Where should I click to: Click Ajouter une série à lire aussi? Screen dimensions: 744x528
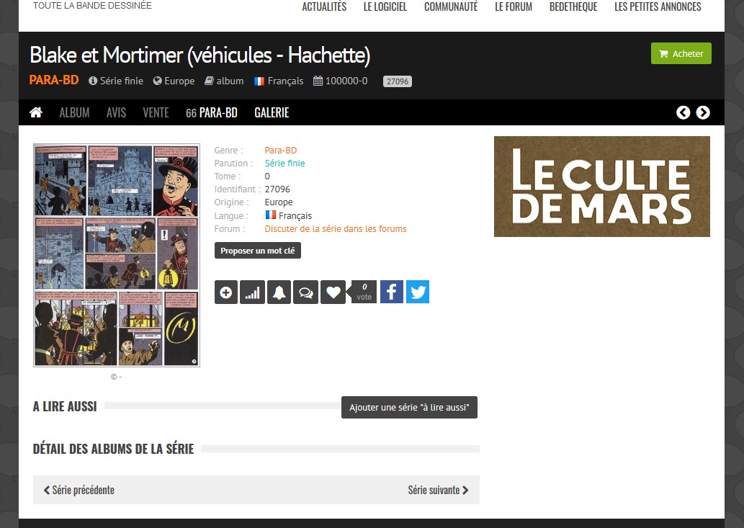click(409, 408)
